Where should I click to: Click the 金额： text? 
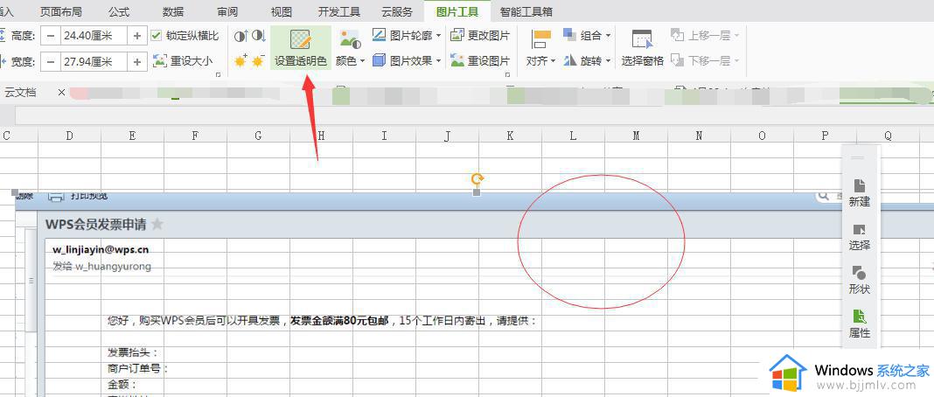pyautogui.click(x=122, y=385)
